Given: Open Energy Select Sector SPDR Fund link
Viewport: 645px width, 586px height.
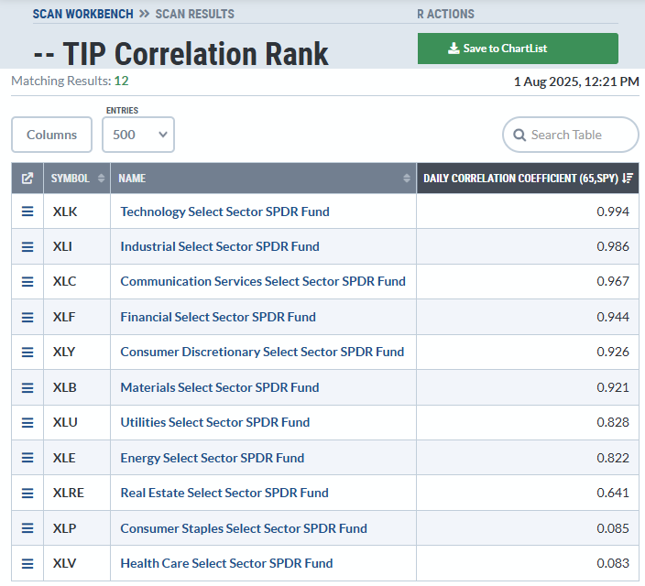Looking at the screenshot, I should (x=212, y=458).
